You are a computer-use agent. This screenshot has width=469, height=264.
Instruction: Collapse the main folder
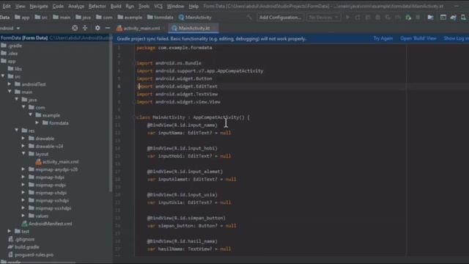pos(10,92)
